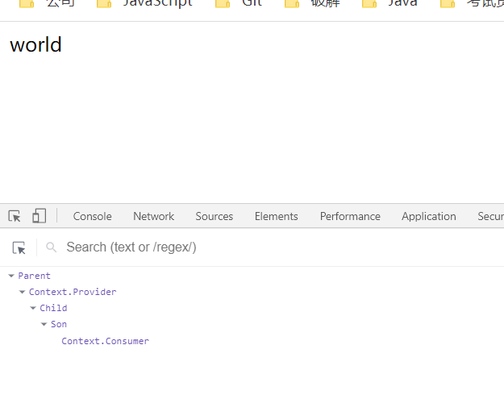Open the Elements tab
The width and height of the screenshot is (504, 399).
[276, 216]
